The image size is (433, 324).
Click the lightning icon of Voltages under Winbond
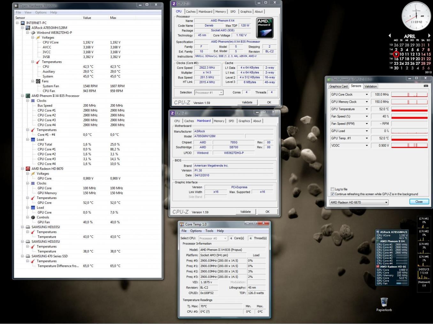pos(38,37)
